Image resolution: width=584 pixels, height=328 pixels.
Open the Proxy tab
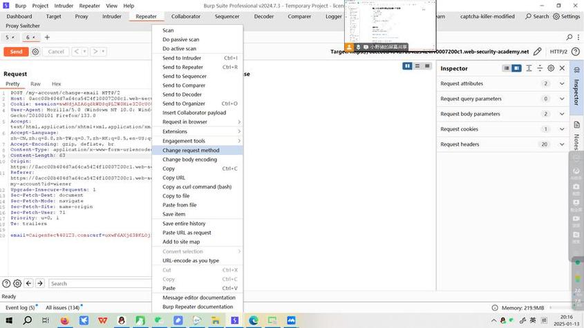tap(81, 17)
